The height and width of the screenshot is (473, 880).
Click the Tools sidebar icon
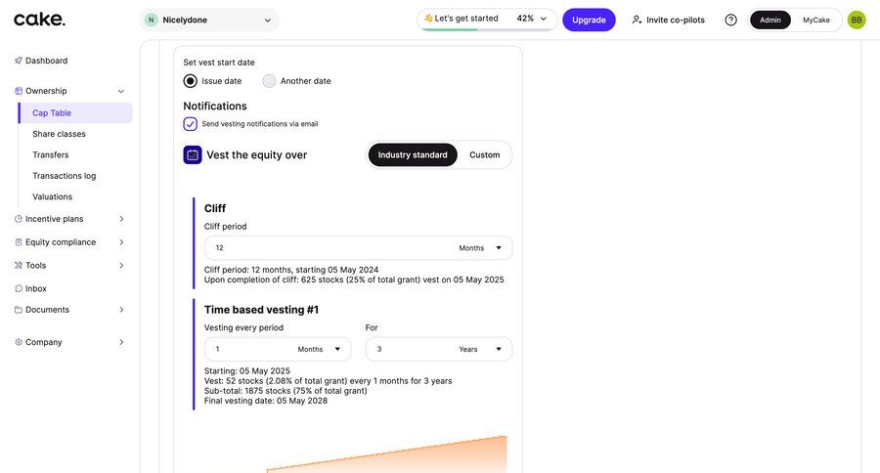click(x=18, y=266)
